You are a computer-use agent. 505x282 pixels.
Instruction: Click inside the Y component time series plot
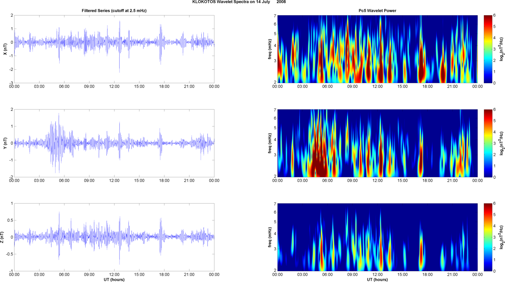[x=114, y=143]
